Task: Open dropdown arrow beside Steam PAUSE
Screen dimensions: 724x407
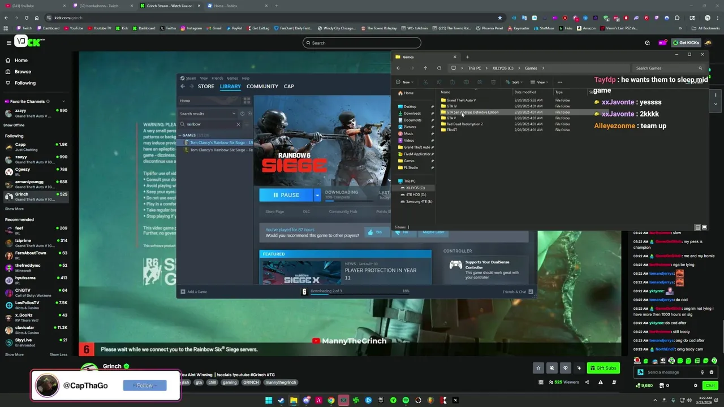Action: [317, 195]
